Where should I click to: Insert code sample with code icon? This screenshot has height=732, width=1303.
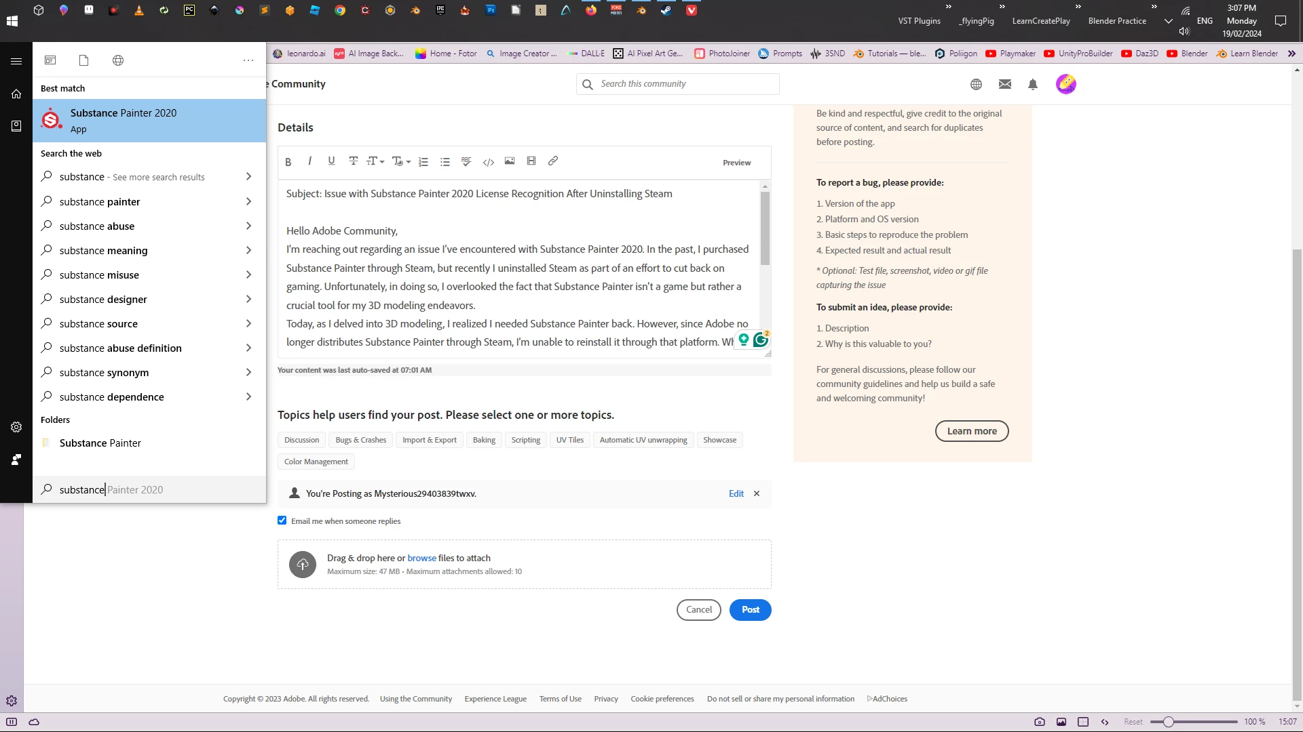click(x=488, y=162)
